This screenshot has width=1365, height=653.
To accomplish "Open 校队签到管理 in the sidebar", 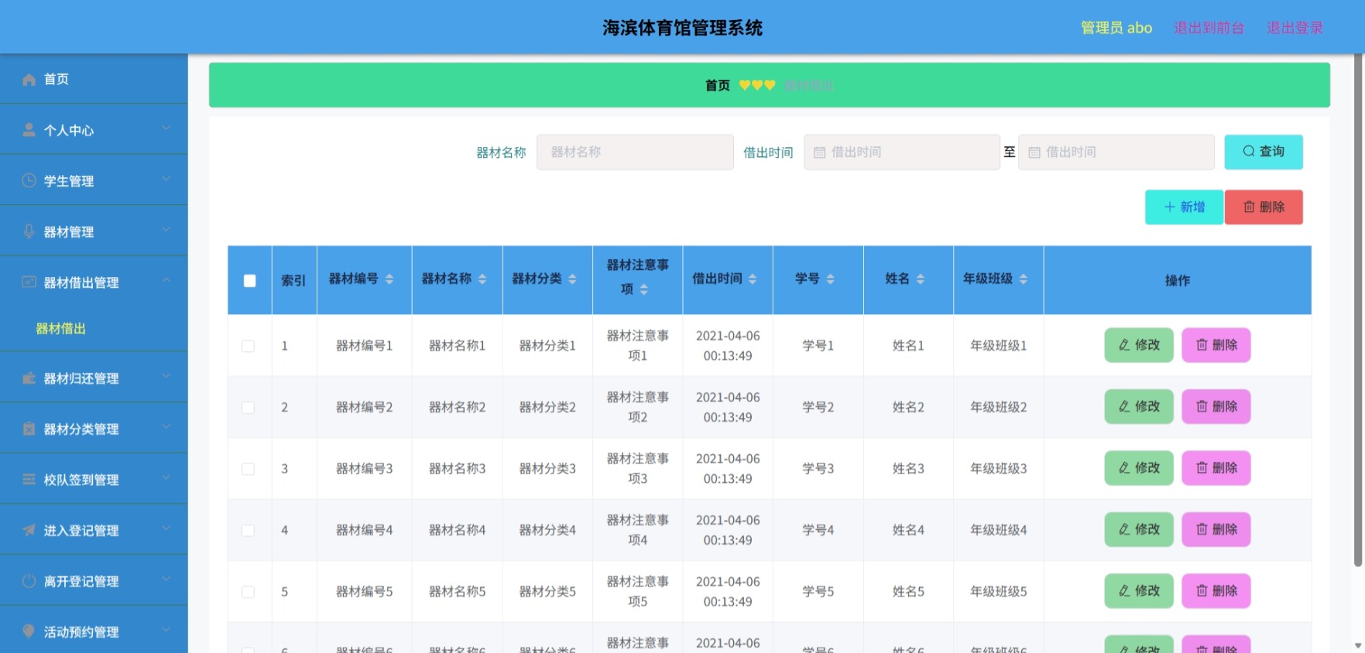I will (94, 480).
